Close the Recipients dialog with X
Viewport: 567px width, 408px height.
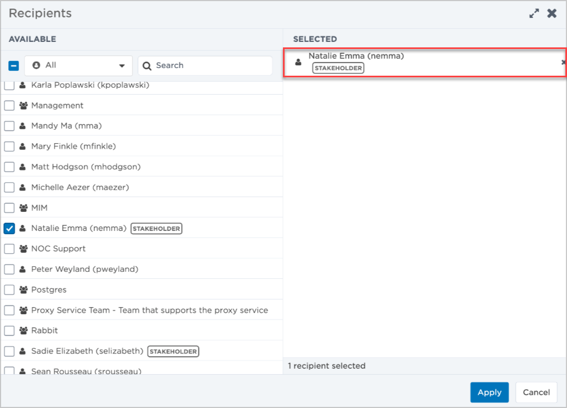click(x=552, y=14)
